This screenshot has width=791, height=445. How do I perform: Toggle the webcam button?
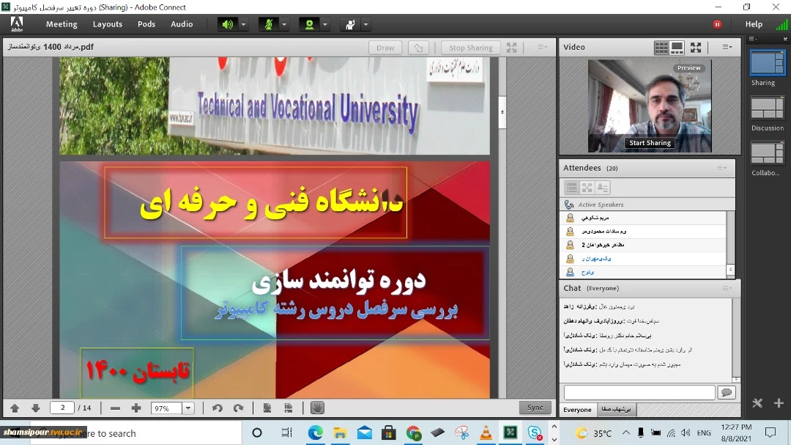click(x=309, y=24)
